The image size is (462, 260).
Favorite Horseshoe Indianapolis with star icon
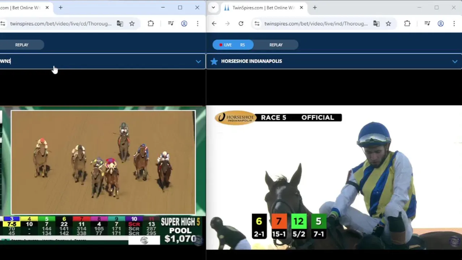point(214,61)
